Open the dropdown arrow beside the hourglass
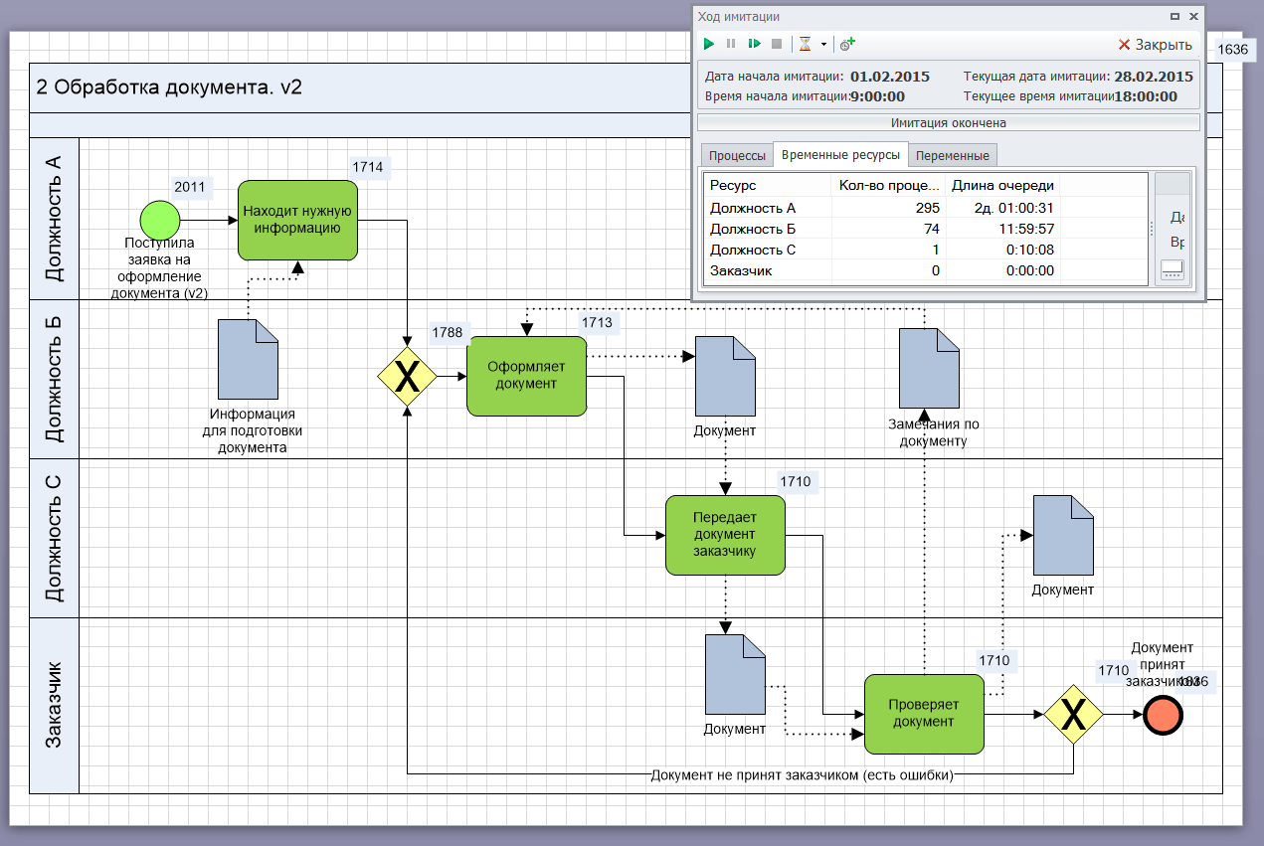Screen dimensions: 1264x846 [x=823, y=45]
